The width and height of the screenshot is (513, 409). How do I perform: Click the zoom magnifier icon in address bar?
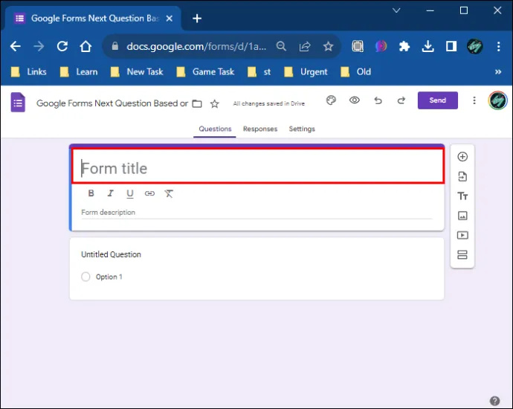[x=281, y=46]
